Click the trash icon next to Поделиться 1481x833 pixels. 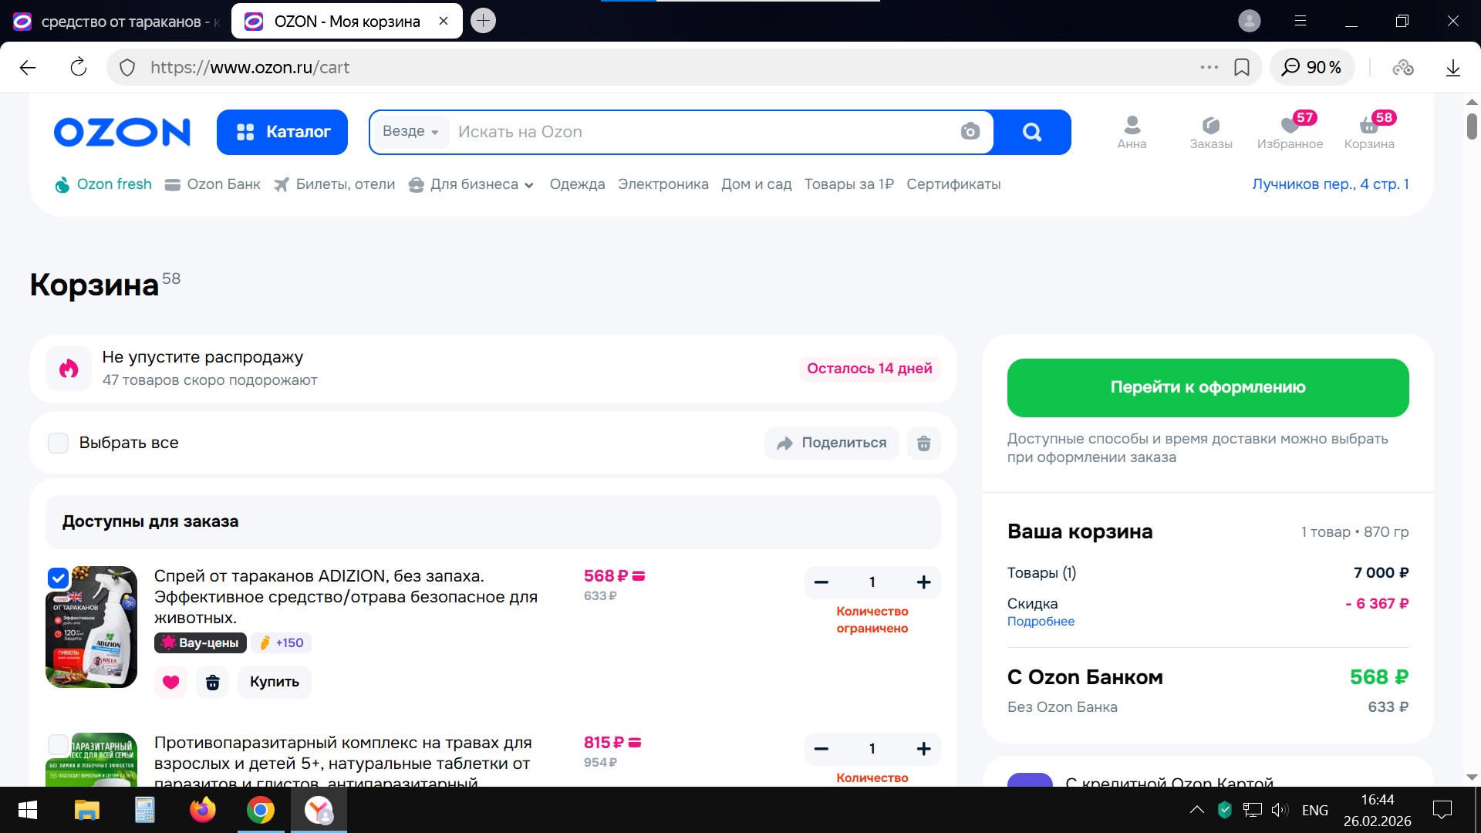click(923, 443)
